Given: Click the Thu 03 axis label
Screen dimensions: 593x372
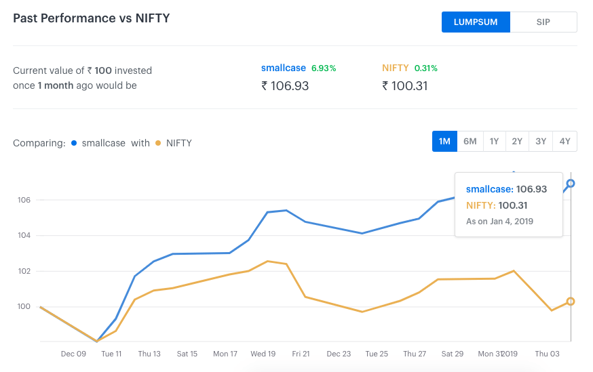Looking at the screenshot, I should 548,354.
